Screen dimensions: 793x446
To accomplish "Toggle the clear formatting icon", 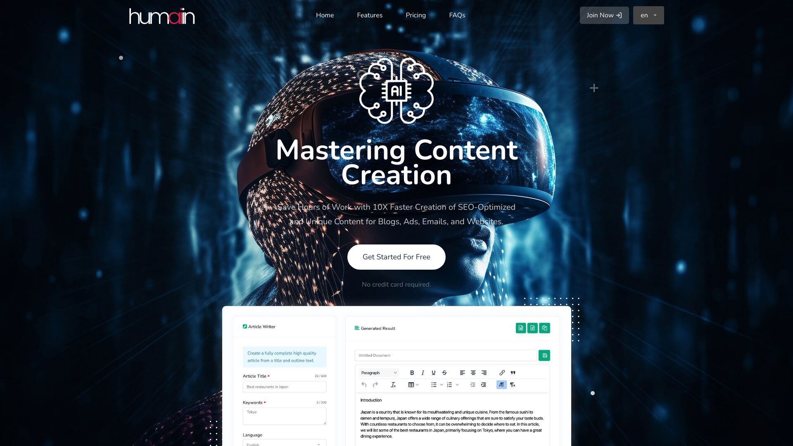I will (393, 384).
